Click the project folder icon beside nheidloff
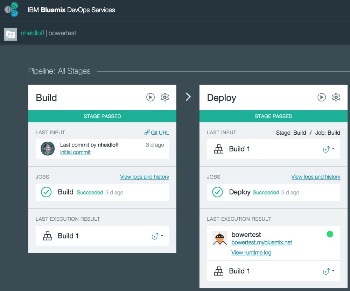 10,34
